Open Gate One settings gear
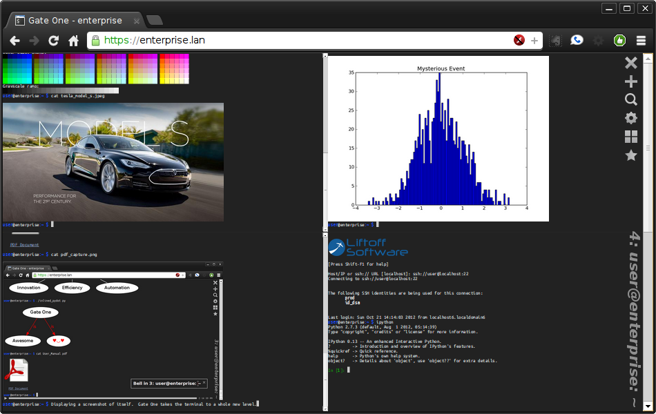The image size is (656, 414). pyautogui.click(x=630, y=118)
